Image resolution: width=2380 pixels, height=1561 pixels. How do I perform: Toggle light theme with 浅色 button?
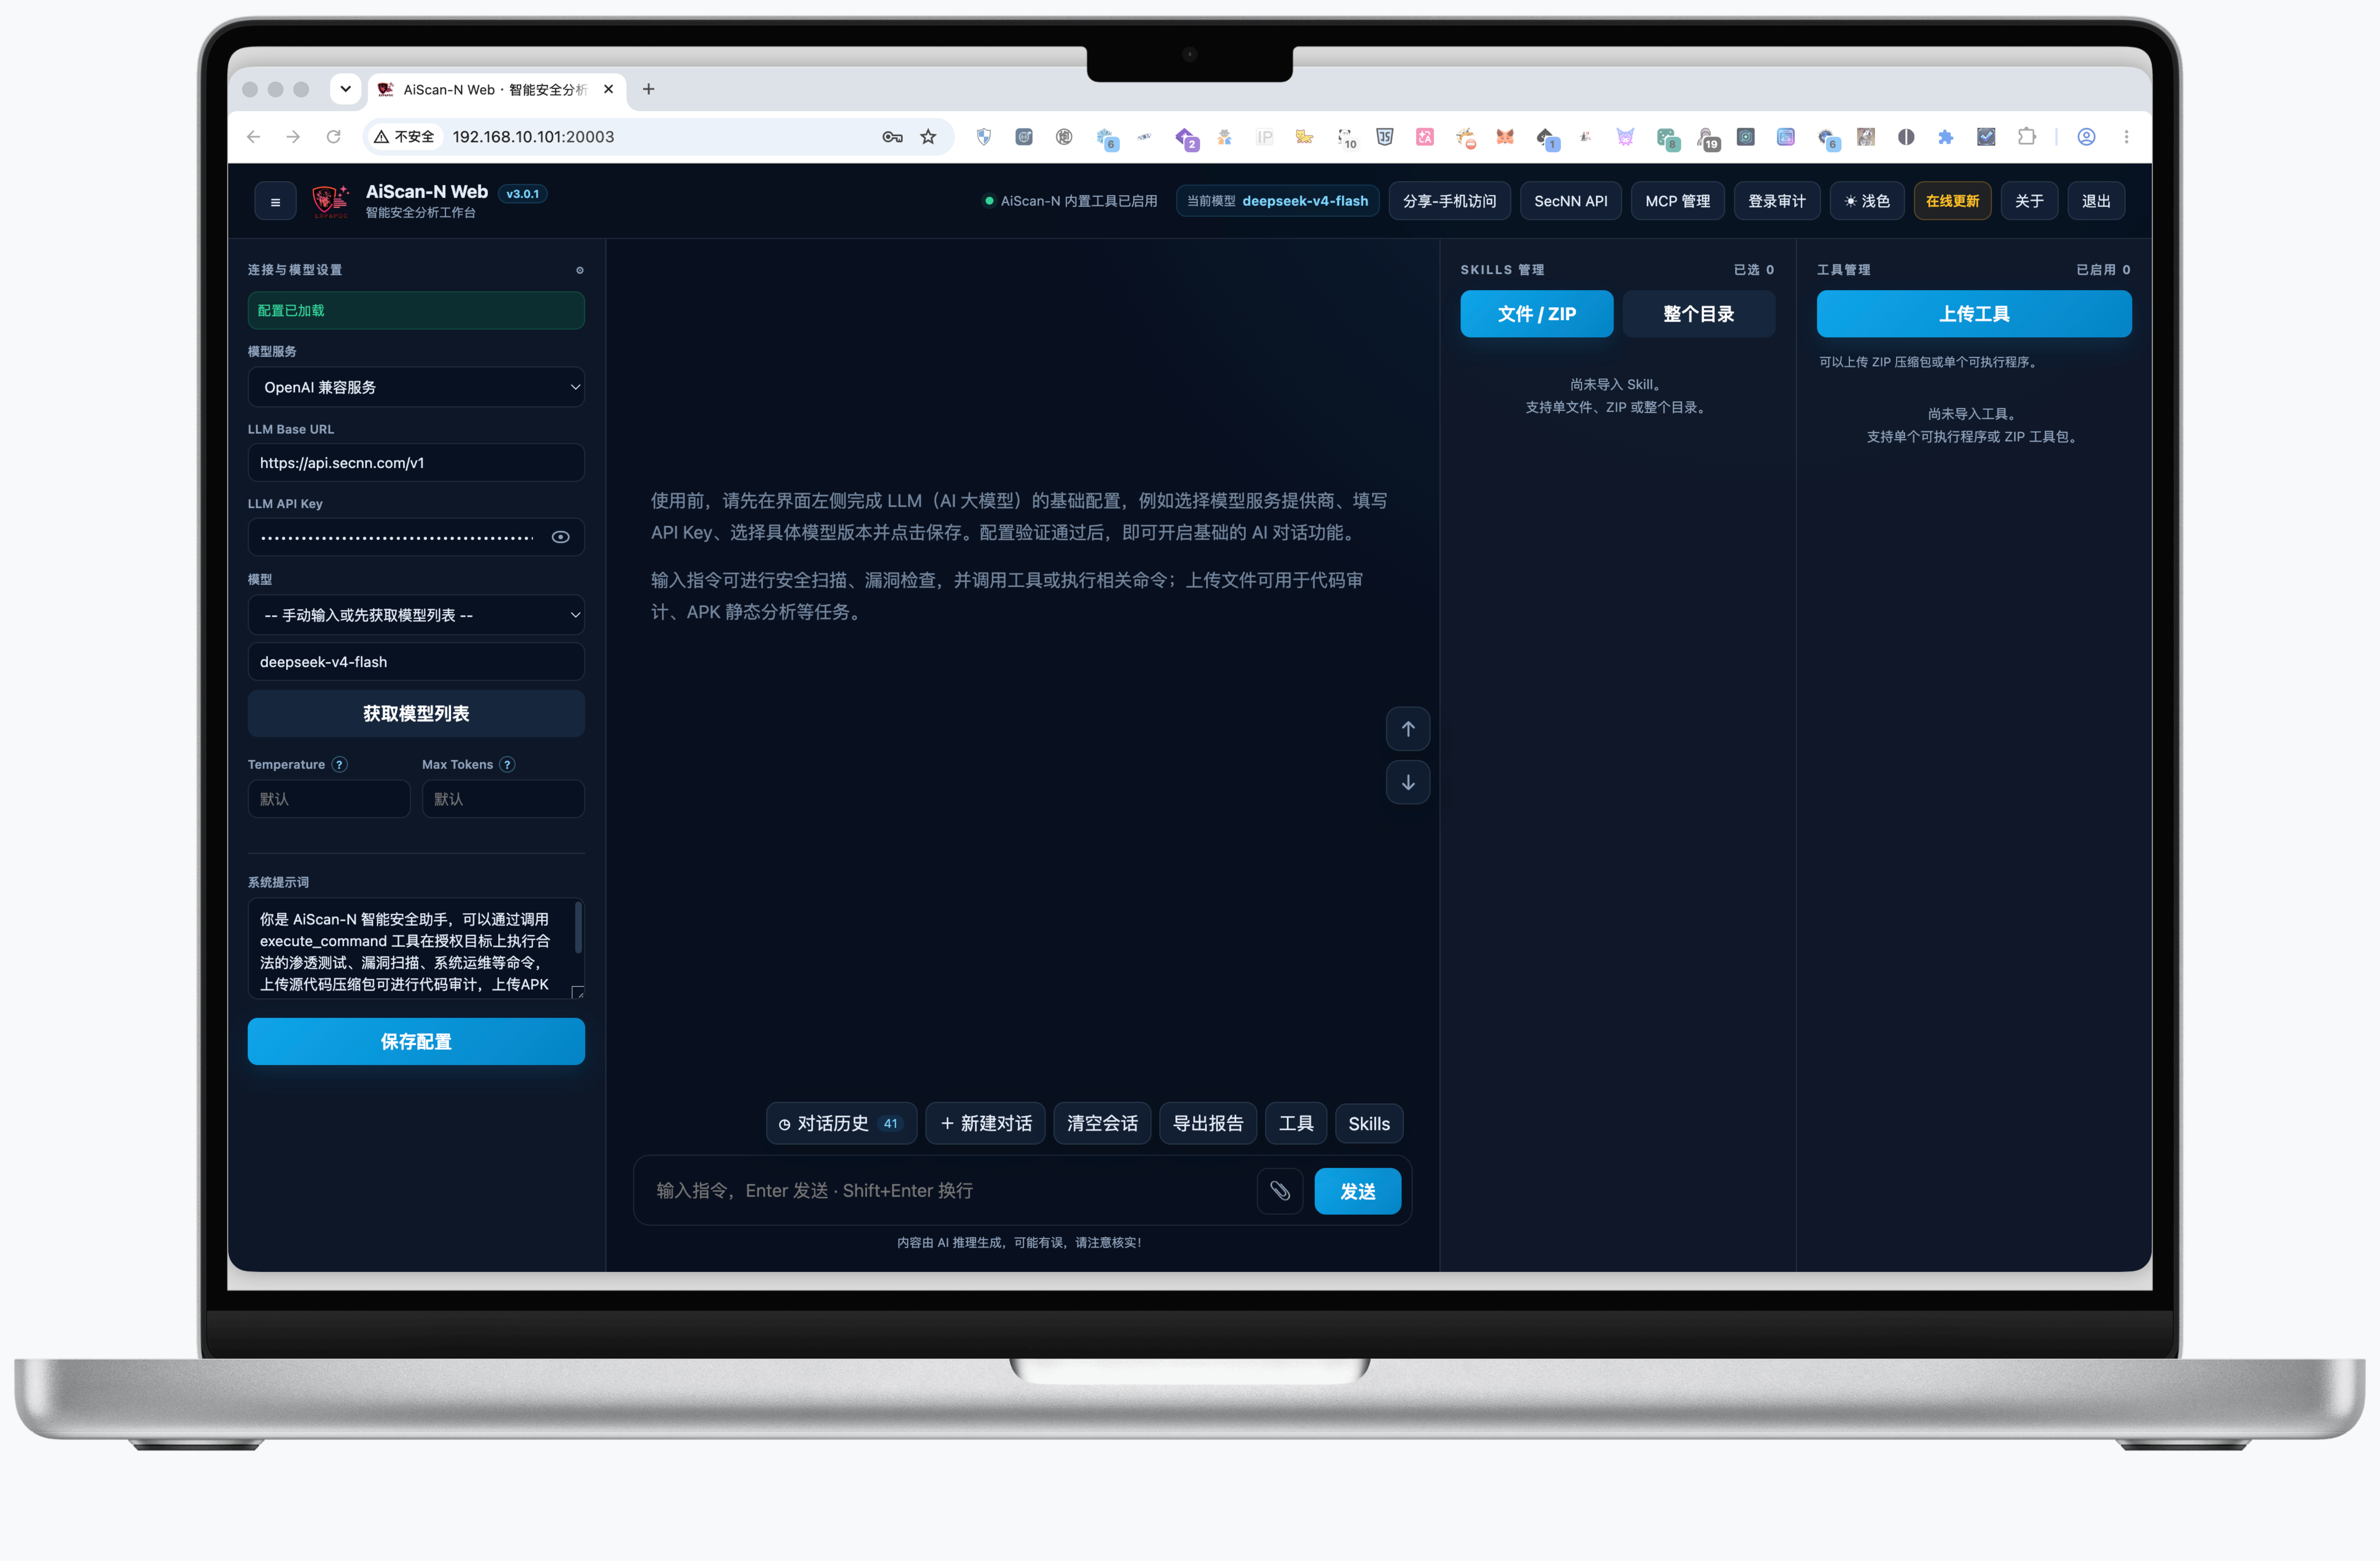click(1866, 201)
